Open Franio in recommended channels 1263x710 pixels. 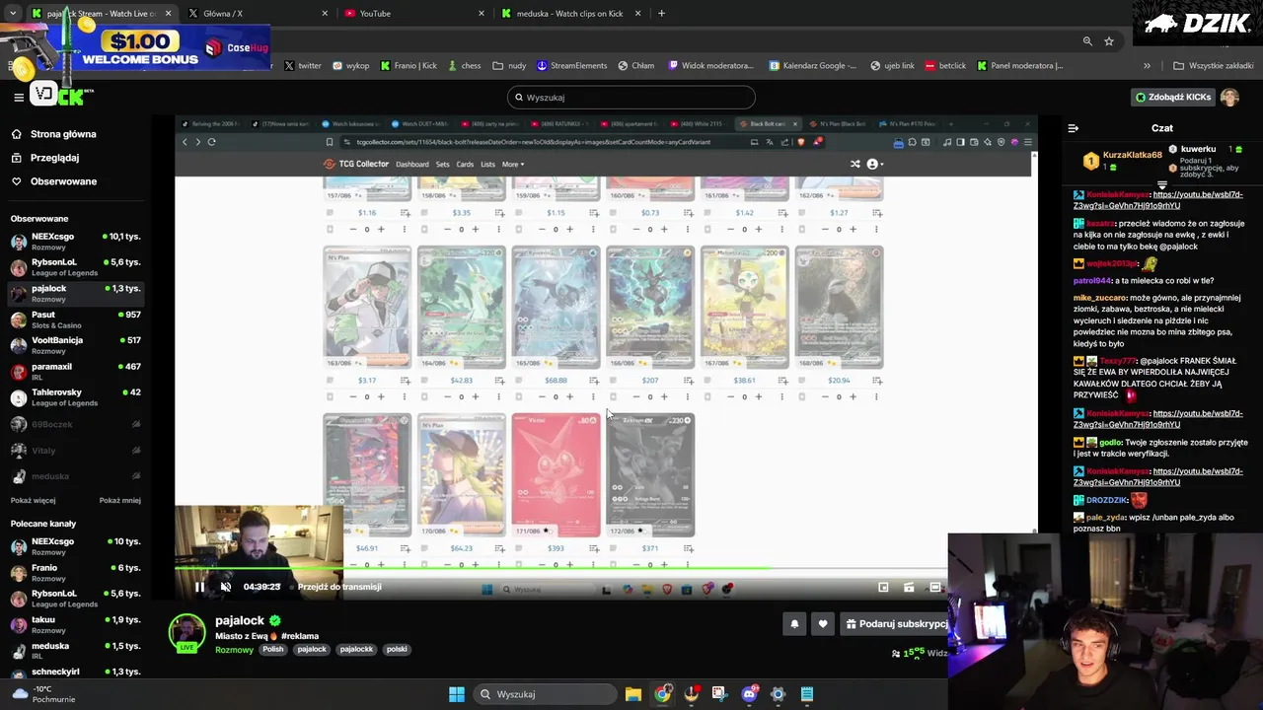(75, 572)
